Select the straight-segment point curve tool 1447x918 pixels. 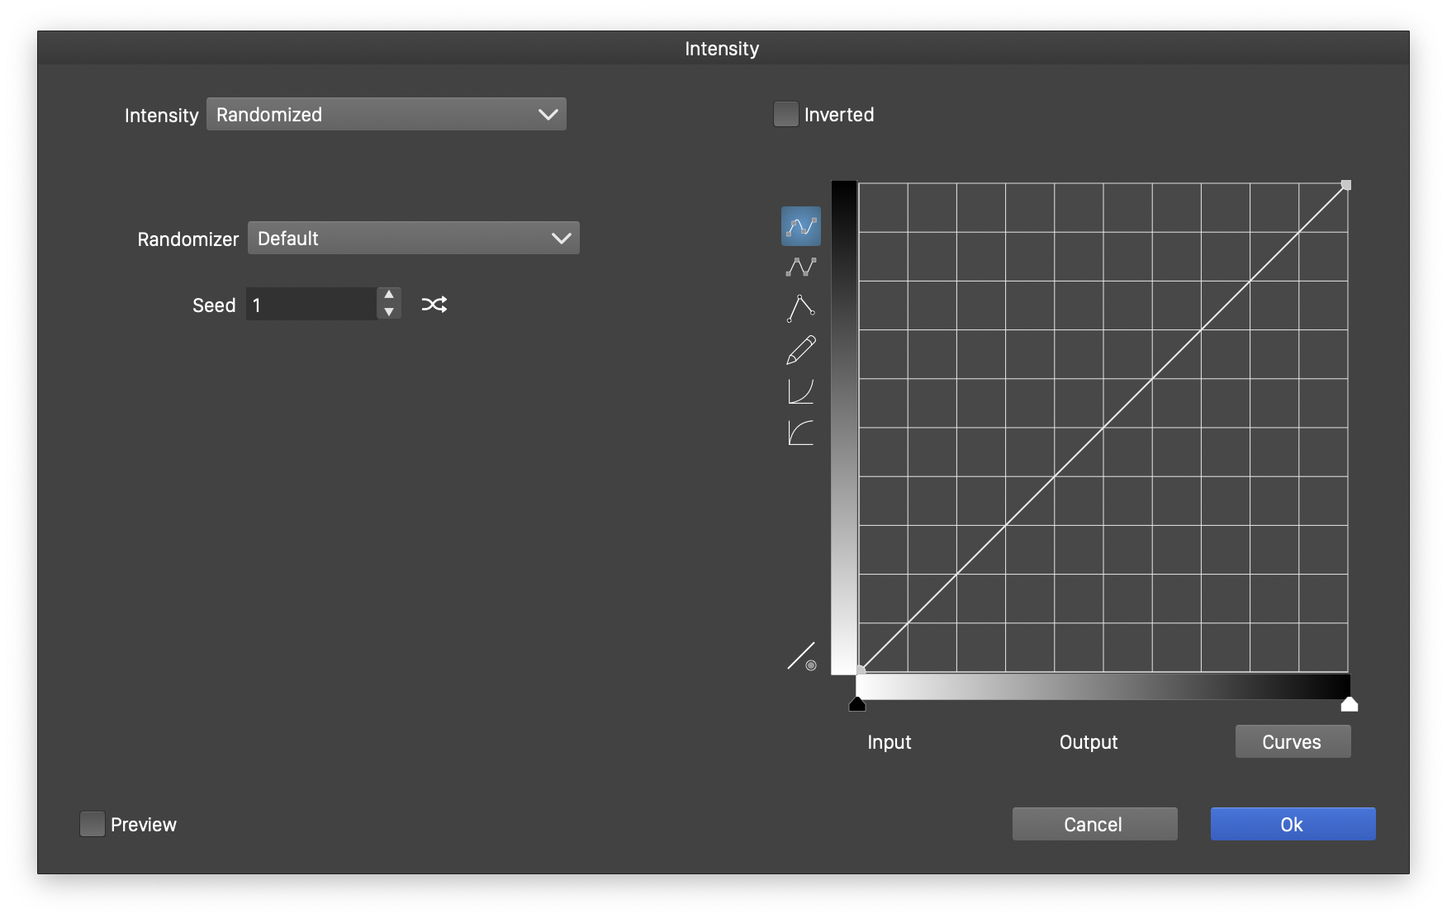point(800,267)
